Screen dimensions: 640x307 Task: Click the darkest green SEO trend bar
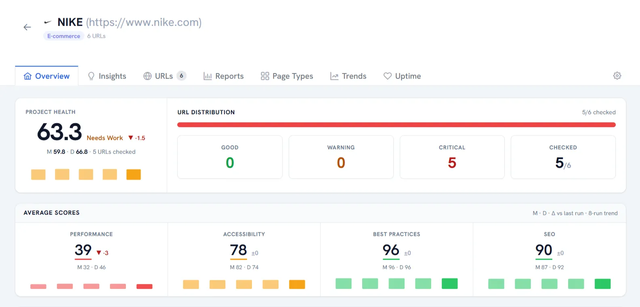[603, 284]
